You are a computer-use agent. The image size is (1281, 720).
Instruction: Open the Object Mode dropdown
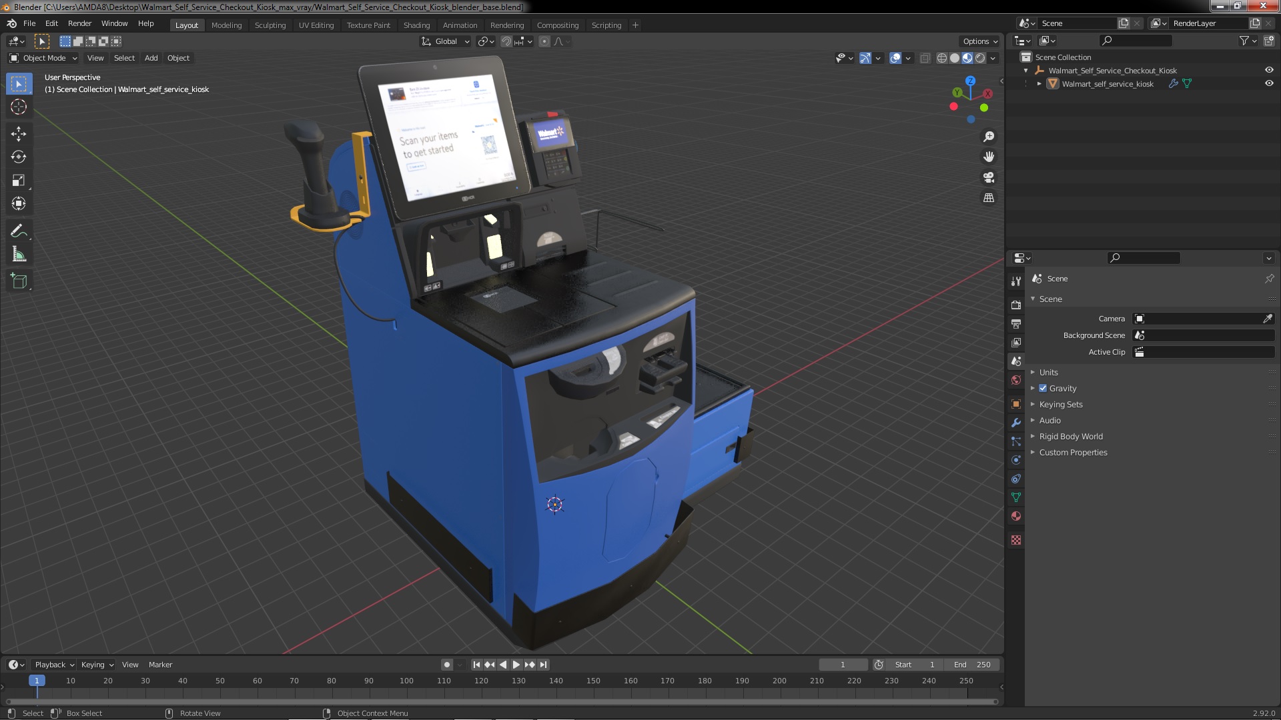tap(43, 58)
